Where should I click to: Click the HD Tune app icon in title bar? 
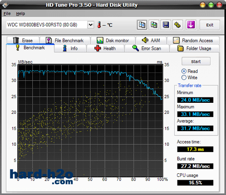tap(5, 5)
